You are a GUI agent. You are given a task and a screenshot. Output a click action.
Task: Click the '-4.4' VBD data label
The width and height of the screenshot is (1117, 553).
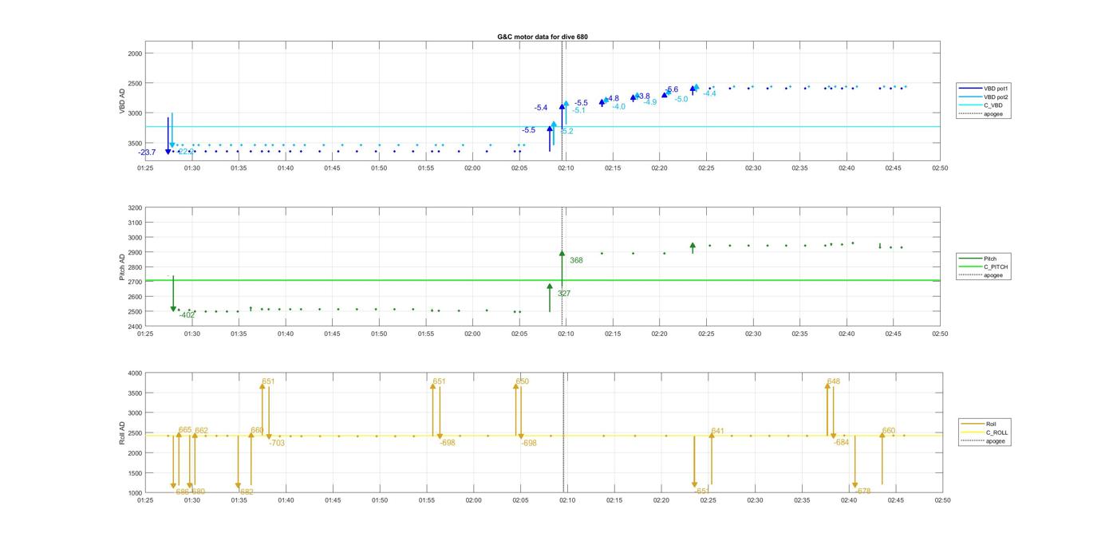[709, 93]
